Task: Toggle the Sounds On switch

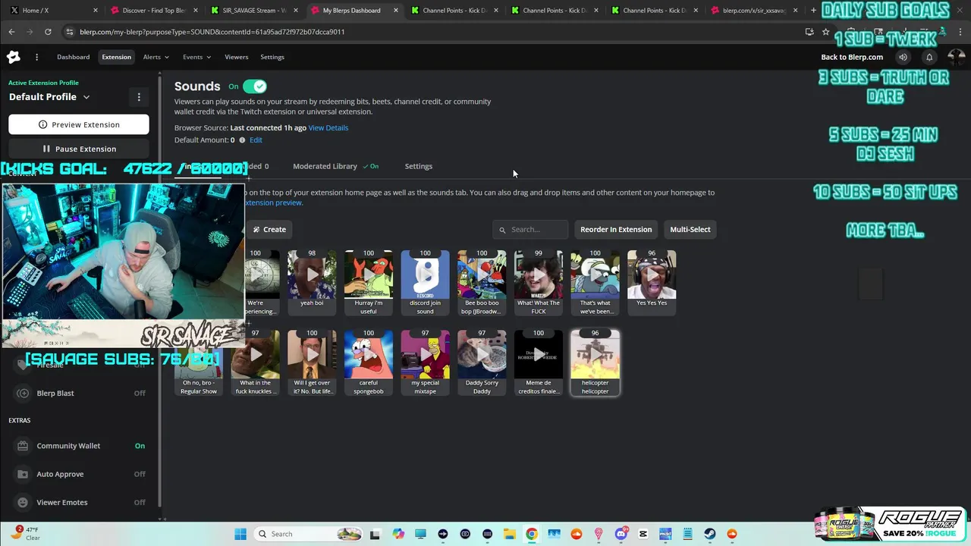Action: [x=255, y=86]
